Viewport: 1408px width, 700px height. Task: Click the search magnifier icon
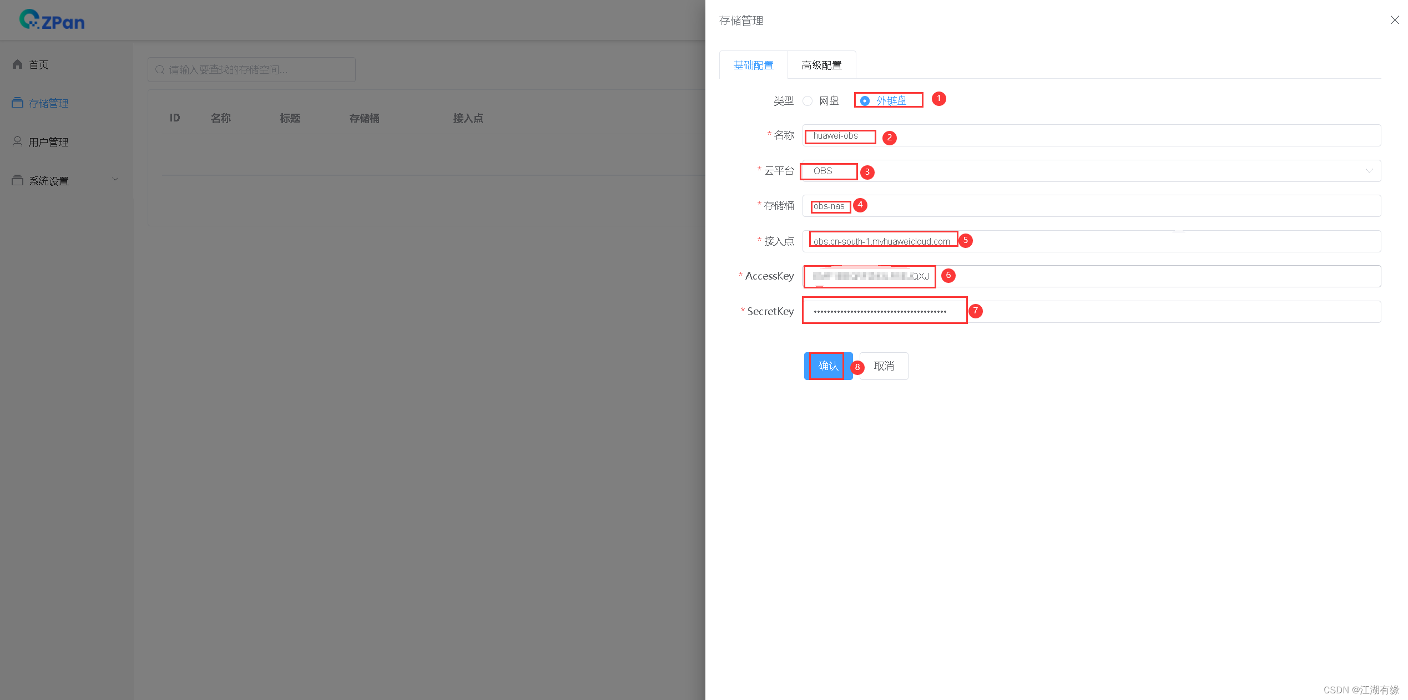(160, 70)
